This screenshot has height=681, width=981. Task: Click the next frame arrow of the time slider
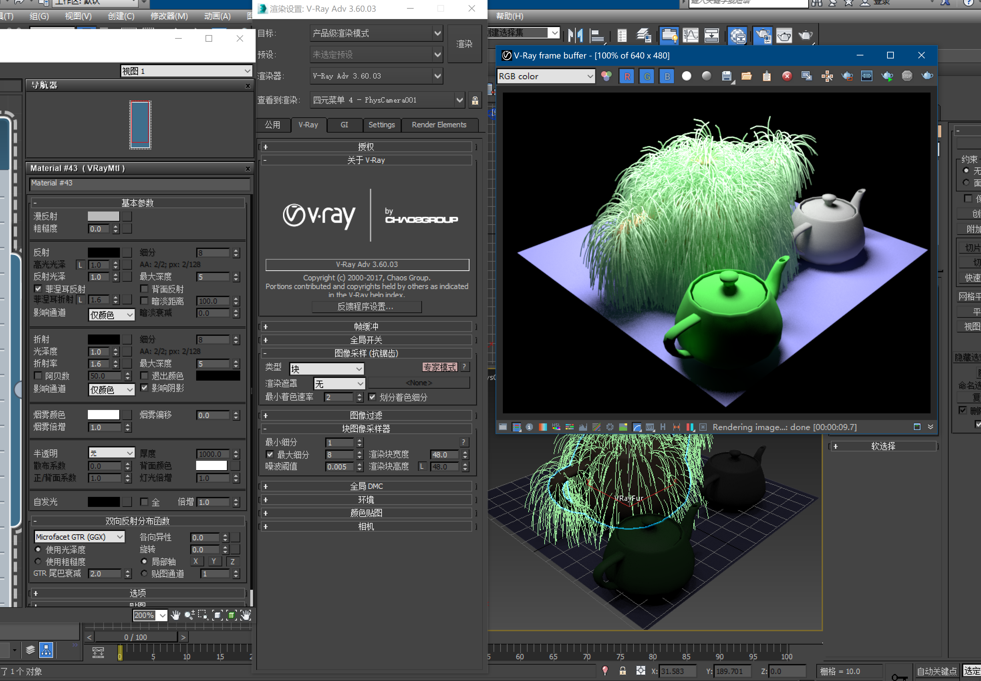pos(183,637)
